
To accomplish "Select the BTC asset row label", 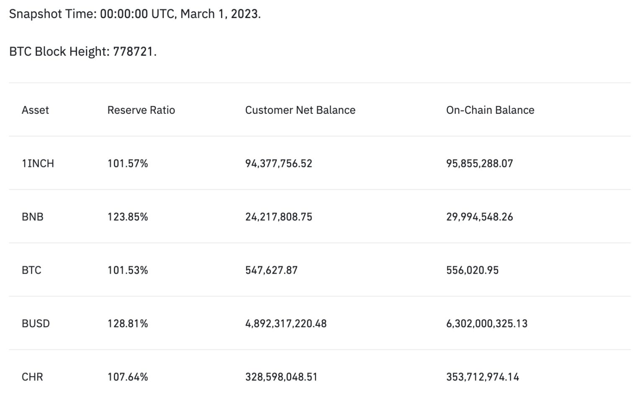I will 31,270.
